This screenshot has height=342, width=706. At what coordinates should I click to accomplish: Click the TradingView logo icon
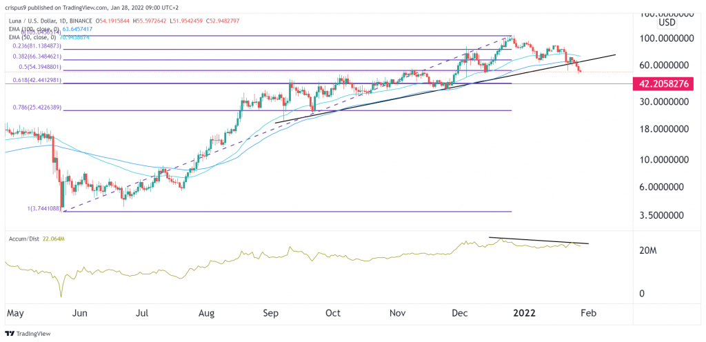pos(10,334)
